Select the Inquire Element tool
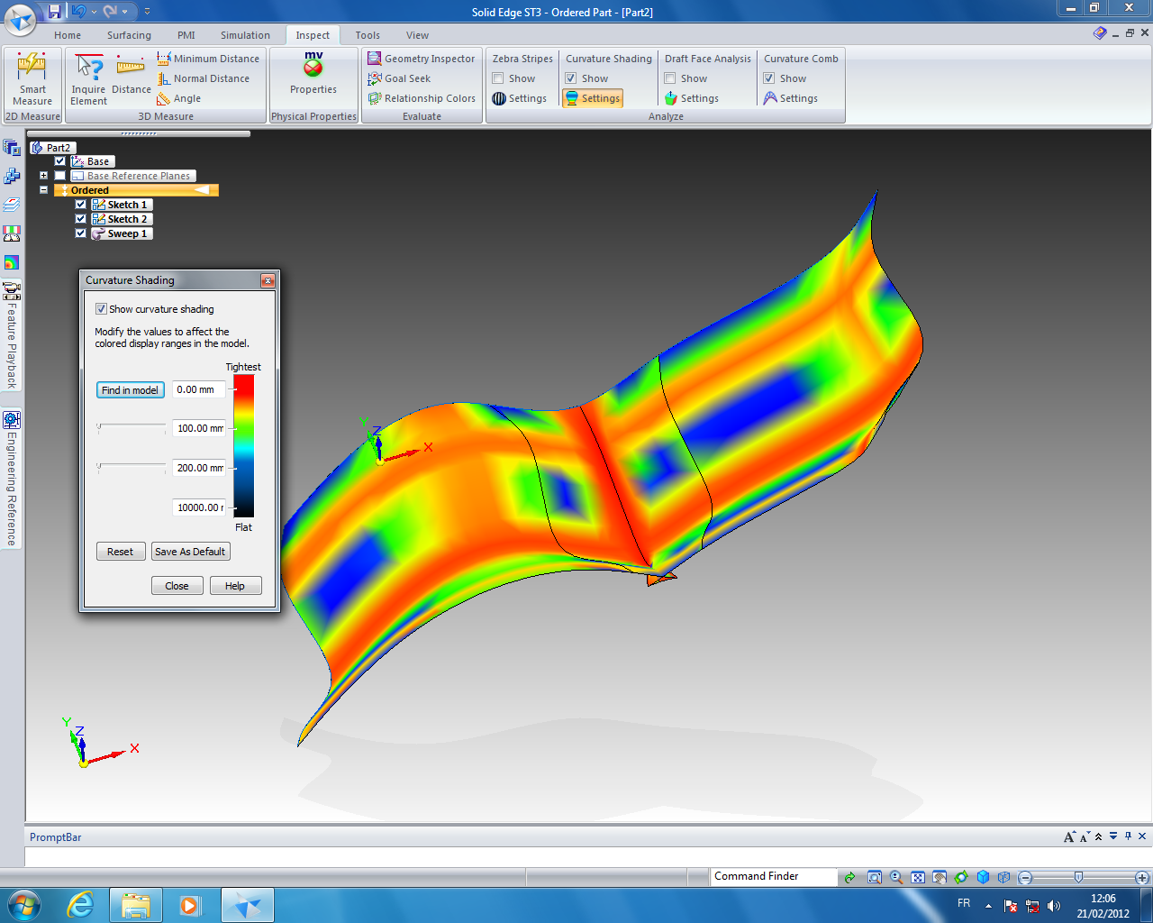The width and height of the screenshot is (1153, 923). coord(88,79)
